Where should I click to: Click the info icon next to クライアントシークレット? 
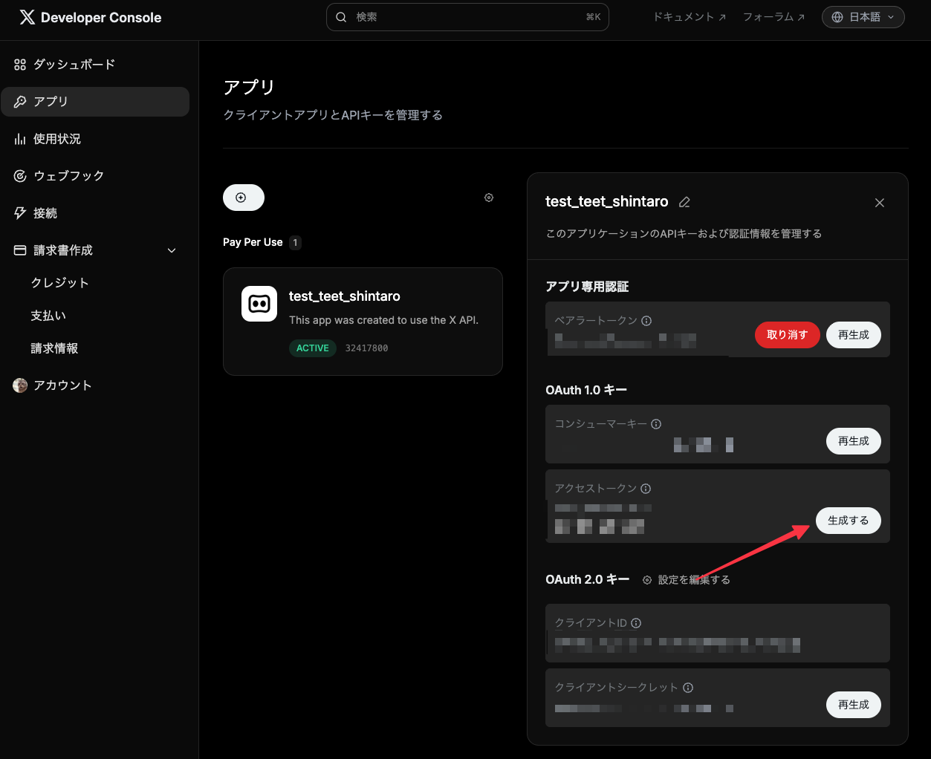coord(688,688)
